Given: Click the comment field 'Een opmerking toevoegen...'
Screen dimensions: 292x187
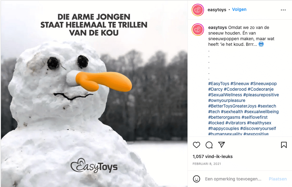Looking at the screenshot, I should [233, 179].
